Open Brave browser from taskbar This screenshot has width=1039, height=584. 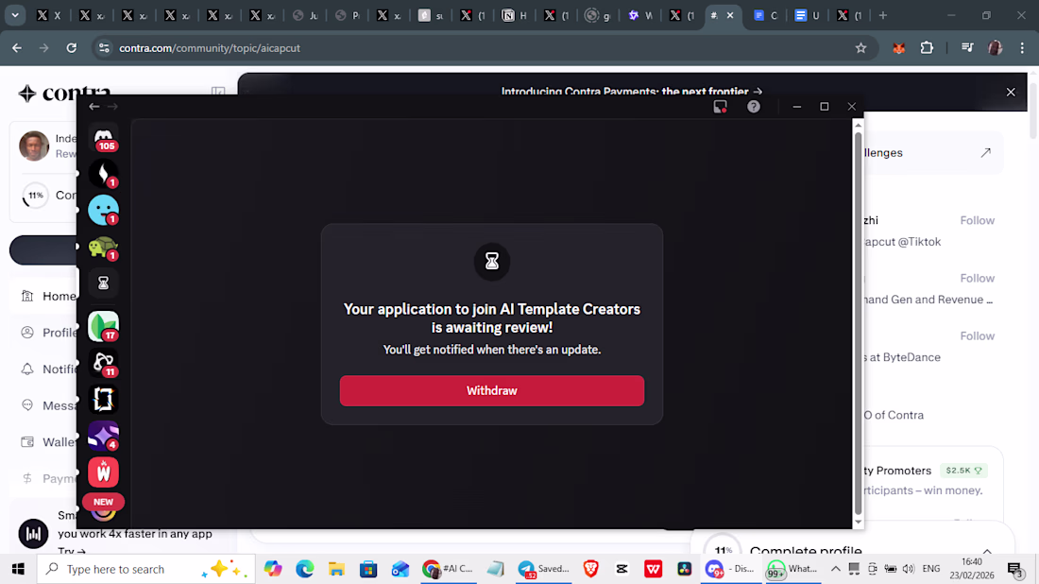pyautogui.click(x=590, y=569)
